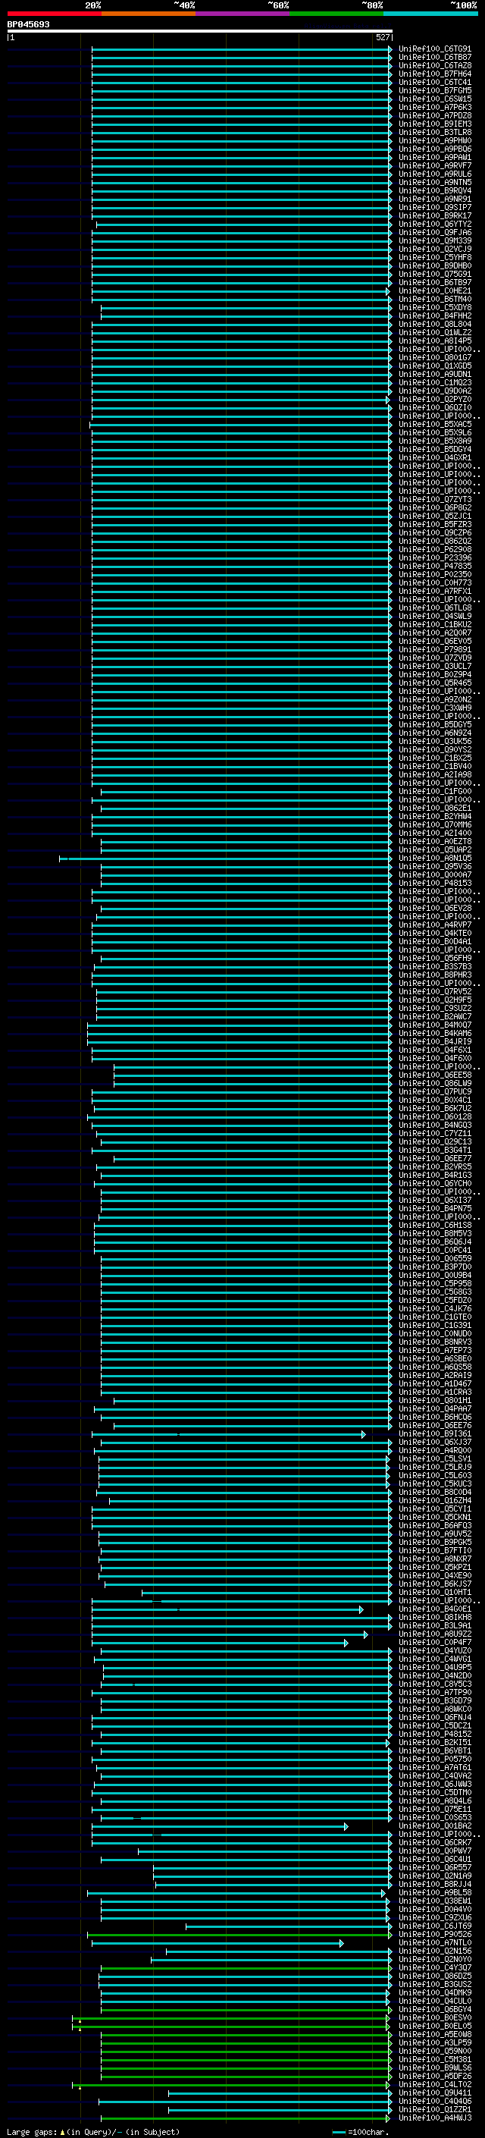Click the UniRef100_A8N105 alignment bar
This screenshot has height=2138, width=485.
(224, 859)
